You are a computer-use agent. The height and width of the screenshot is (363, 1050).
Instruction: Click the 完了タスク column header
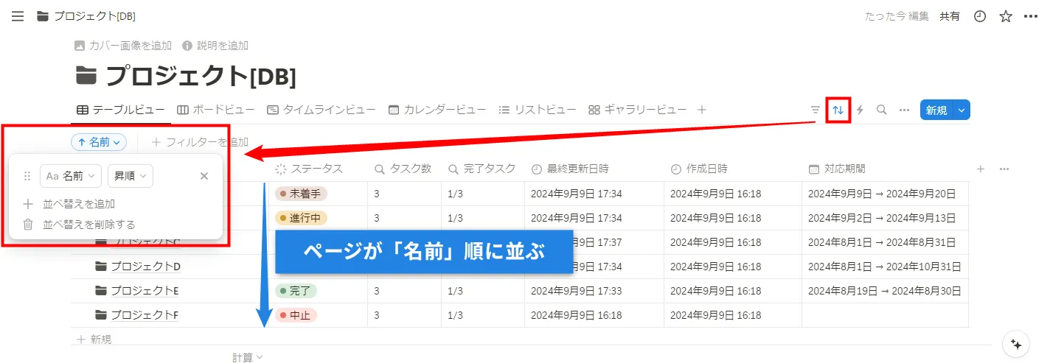point(481,169)
